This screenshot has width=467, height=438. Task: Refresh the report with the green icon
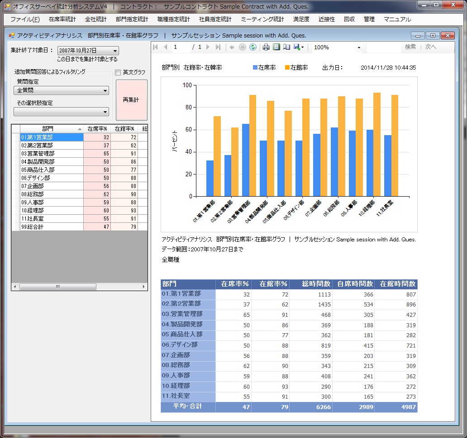click(x=253, y=47)
